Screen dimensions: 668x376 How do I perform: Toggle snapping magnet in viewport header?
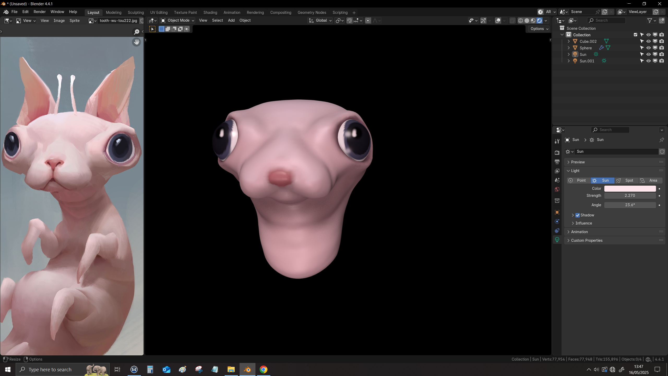click(x=349, y=21)
